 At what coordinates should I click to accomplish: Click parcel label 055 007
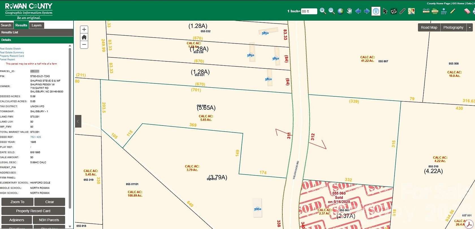pyautogui.click(x=383, y=61)
